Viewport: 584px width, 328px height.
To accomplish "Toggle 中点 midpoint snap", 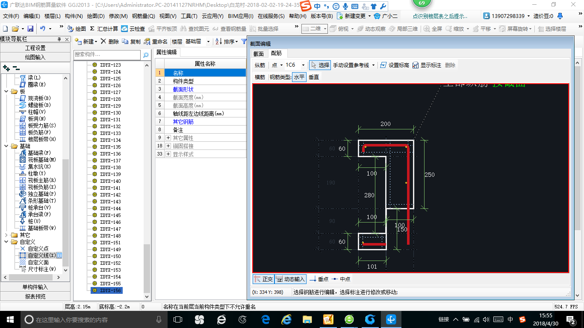I will point(341,279).
